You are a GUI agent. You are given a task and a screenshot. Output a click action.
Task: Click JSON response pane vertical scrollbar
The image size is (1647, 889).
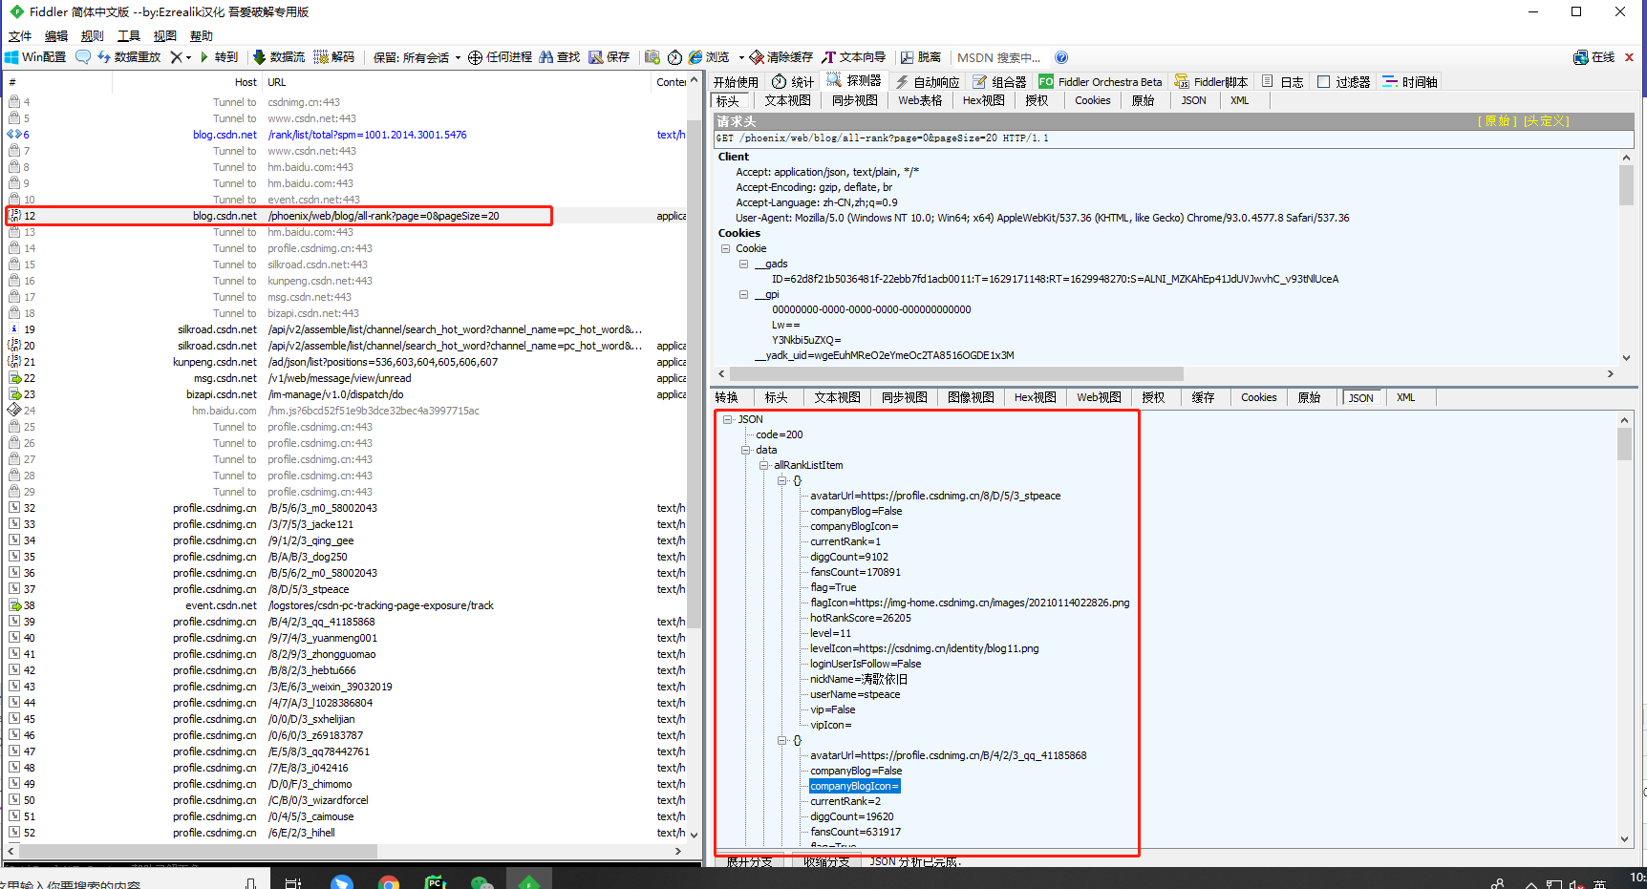[1625, 444]
